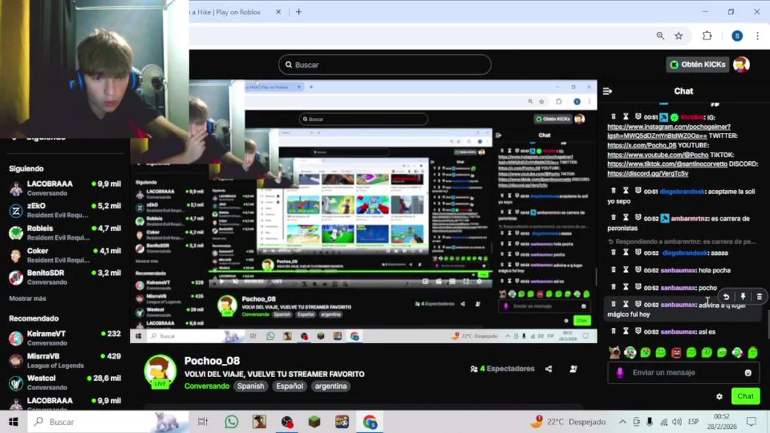Open the Kick user avatar menu
Screen dimensions: 770x433
741,64
